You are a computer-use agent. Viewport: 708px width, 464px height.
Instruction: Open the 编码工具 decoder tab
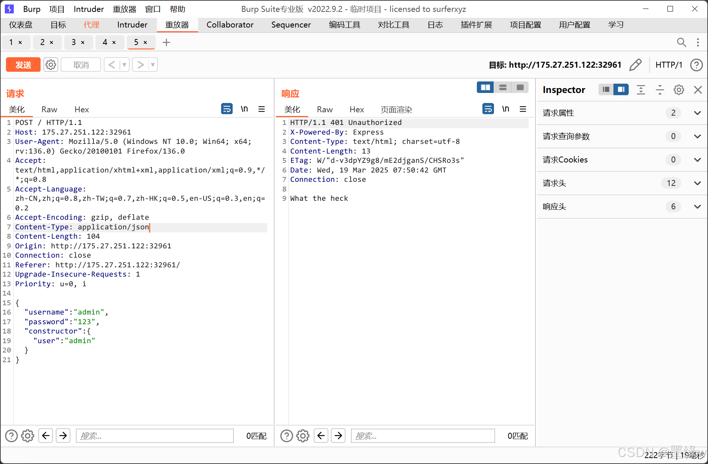point(344,25)
